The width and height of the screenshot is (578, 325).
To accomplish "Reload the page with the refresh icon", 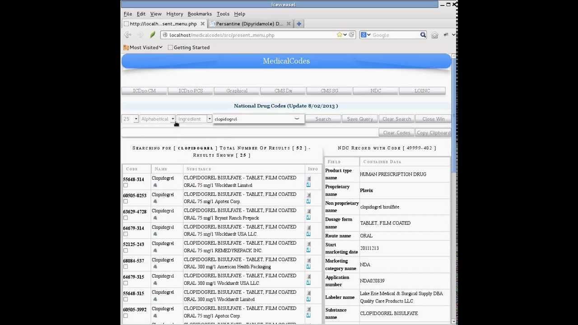I will point(352,35).
